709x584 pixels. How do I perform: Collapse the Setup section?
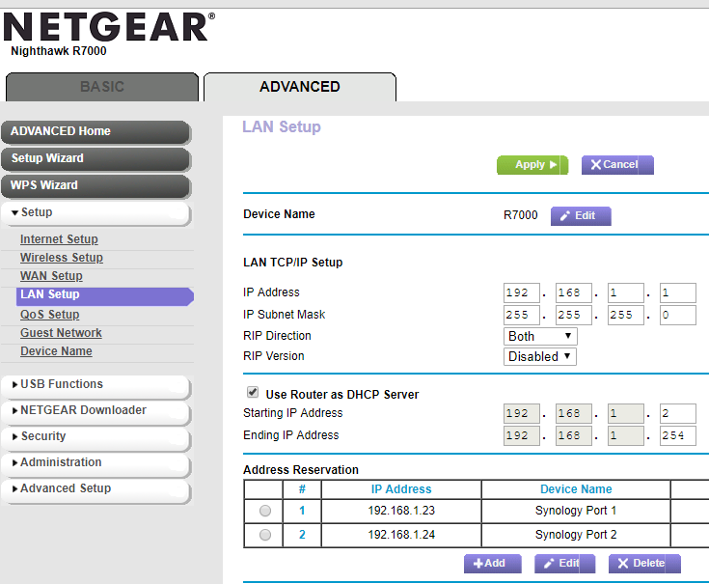point(95,212)
